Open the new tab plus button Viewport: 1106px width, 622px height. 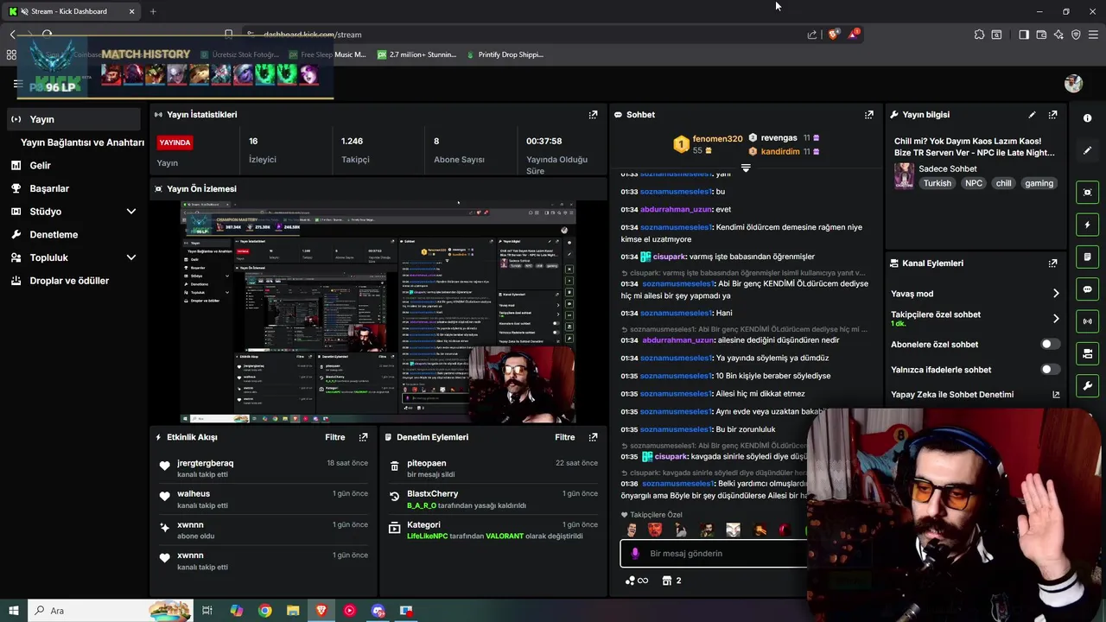(153, 11)
